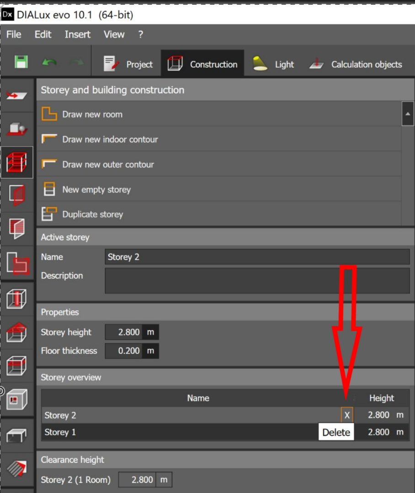Select the sidebar tool showing a red panel in frame
This screenshot has width=415, height=493.
point(17,195)
